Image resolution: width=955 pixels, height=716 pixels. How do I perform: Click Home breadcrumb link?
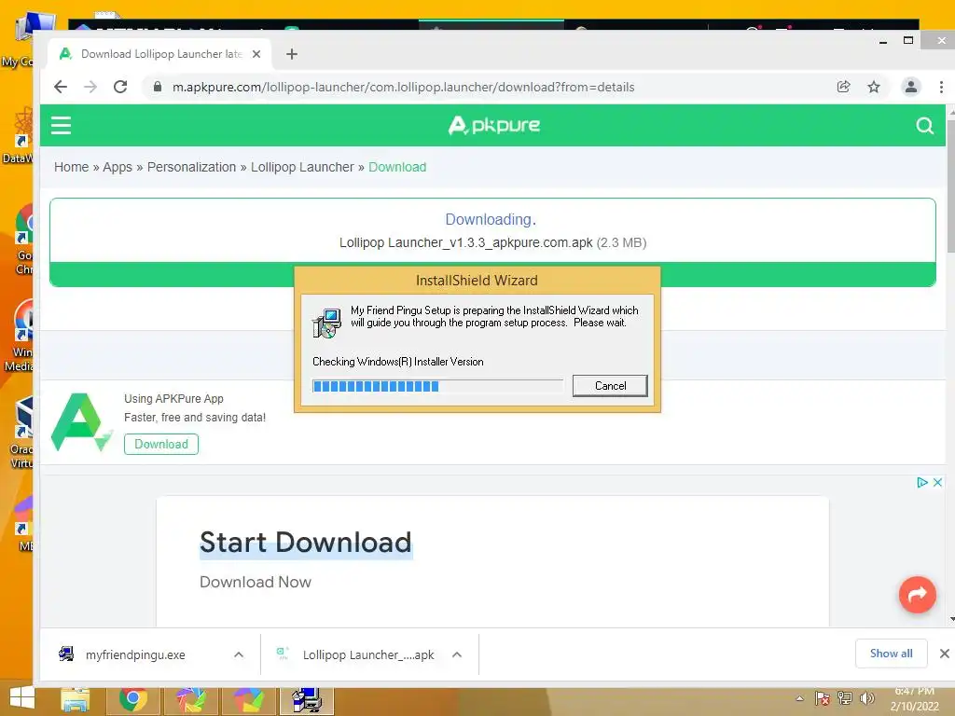[x=71, y=167]
